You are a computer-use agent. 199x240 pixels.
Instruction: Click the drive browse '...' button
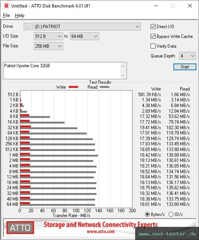[28, 27]
